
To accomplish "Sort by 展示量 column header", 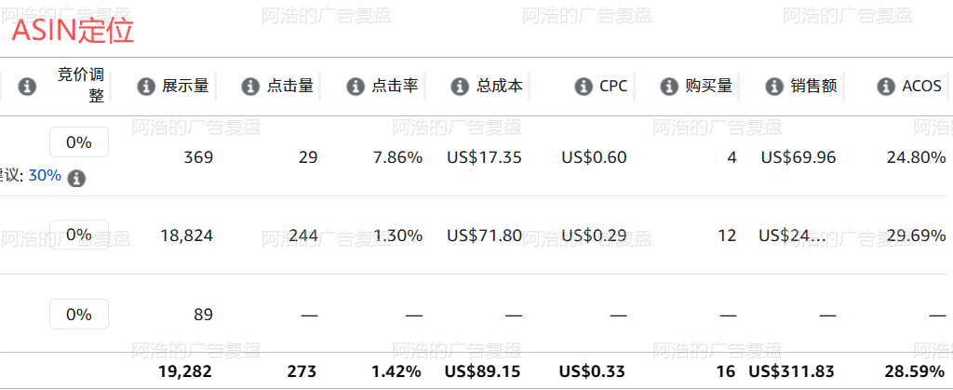I will pos(185,87).
